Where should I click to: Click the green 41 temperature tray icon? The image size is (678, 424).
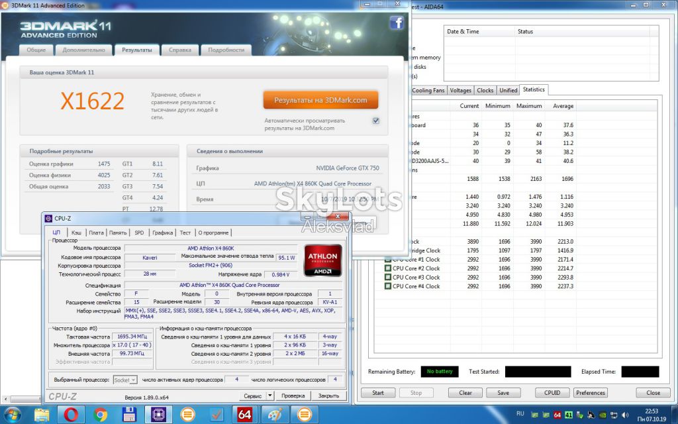point(569,415)
